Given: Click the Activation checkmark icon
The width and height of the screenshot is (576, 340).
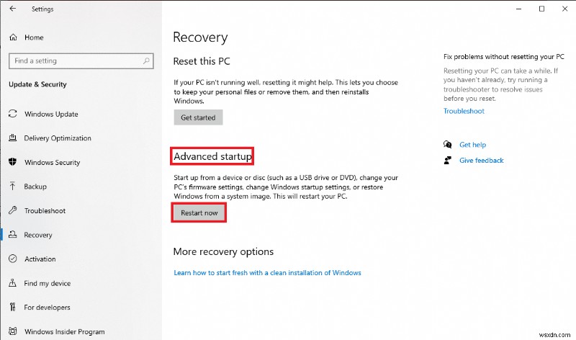Looking at the screenshot, I should point(13,259).
